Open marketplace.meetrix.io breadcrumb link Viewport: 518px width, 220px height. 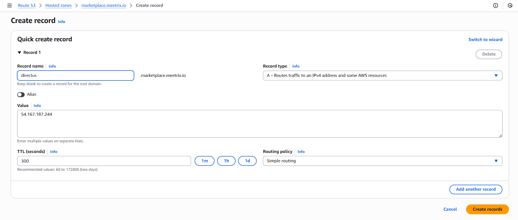point(104,6)
